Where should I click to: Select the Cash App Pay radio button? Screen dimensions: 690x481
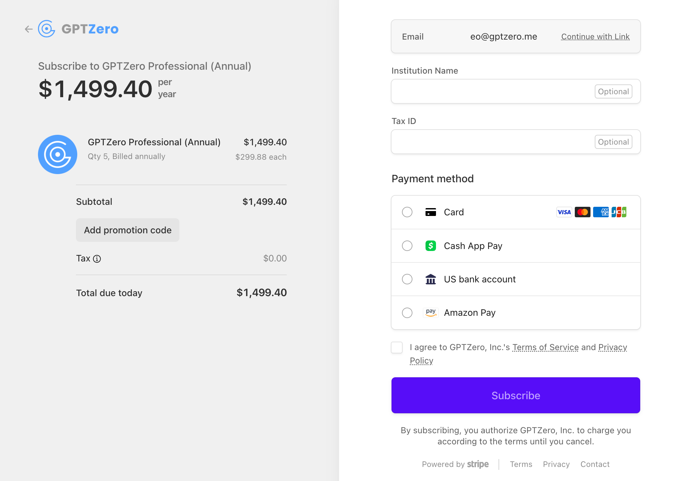[407, 246]
